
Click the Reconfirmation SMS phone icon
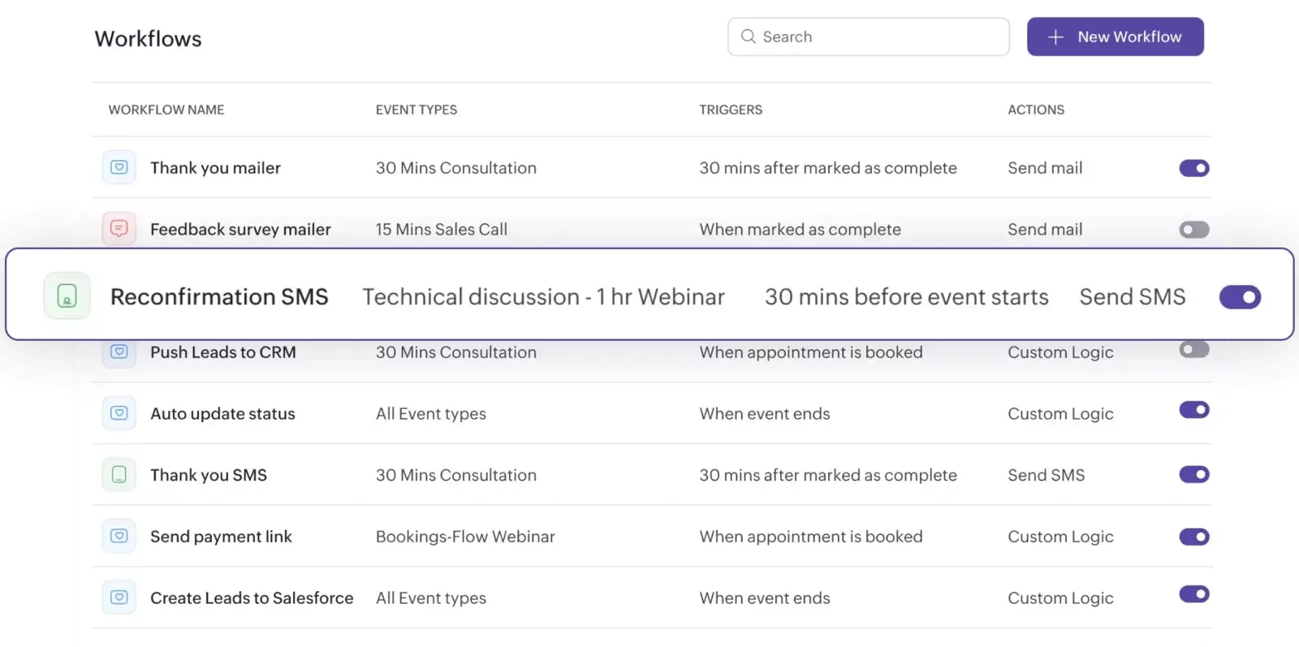pyautogui.click(x=67, y=296)
